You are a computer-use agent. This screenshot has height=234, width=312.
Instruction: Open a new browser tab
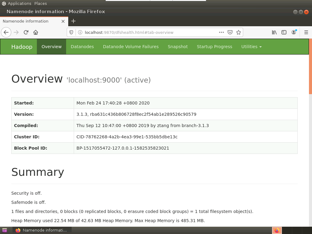point(73,21)
